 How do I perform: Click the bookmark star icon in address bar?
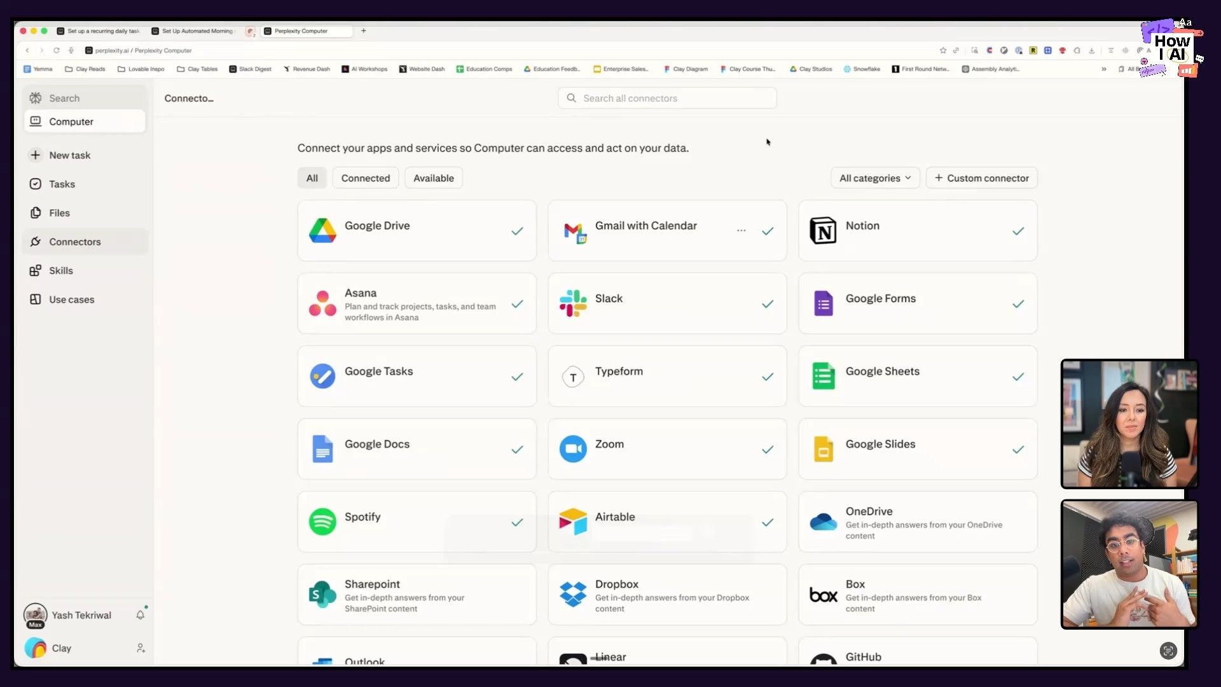pyautogui.click(x=943, y=50)
